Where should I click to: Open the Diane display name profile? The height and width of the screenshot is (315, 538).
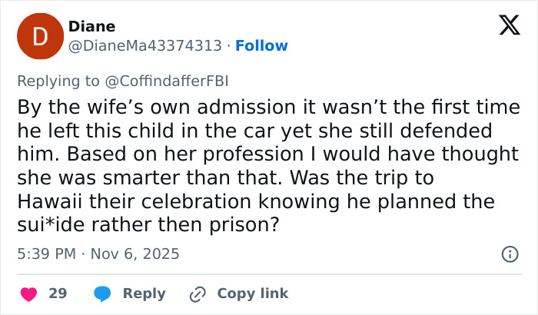coord(92,26)
